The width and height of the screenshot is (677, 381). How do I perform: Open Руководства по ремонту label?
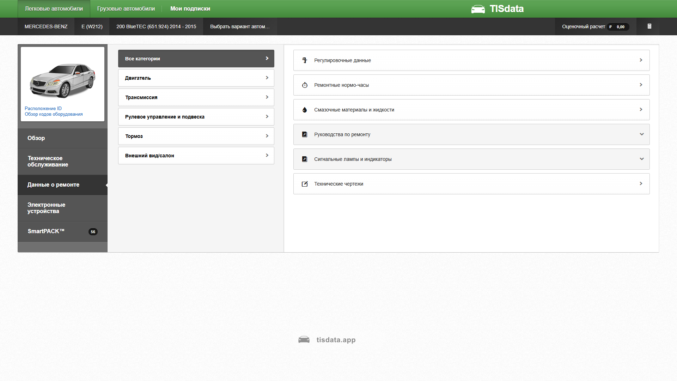click(x=342, y=134)
